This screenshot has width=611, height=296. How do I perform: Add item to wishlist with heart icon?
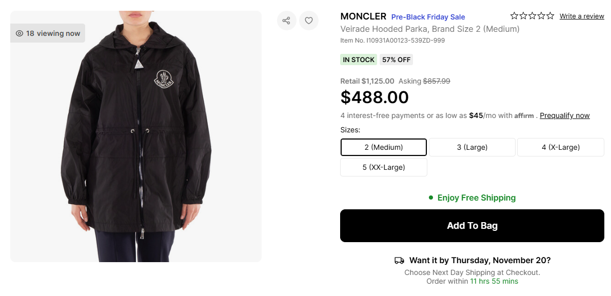pos(309,21)
